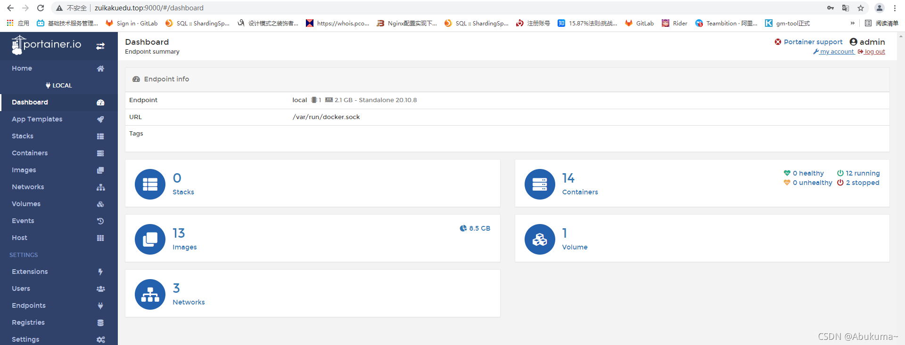This screenshot has height=345, width=905.
Task: Click the Events history icon in sidebar
Action: coord(100,221)
